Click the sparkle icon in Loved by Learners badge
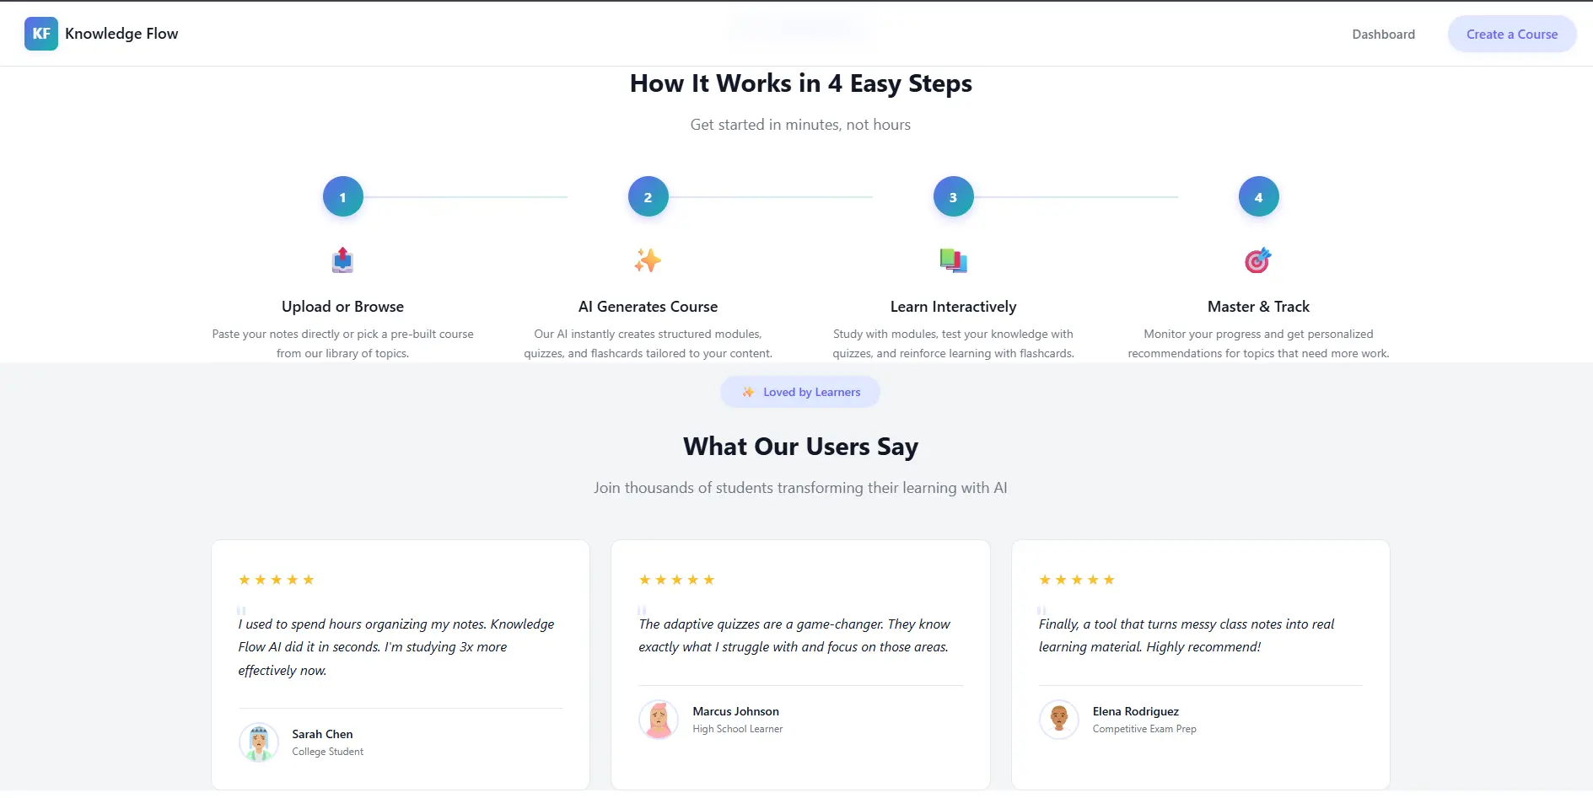Viewport: 1593px width, 798px height. point(749,391)
